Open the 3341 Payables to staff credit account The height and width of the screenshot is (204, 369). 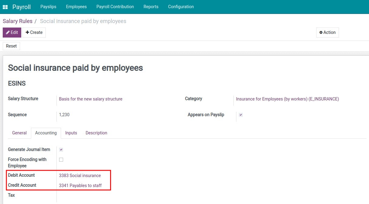point(81,185)
